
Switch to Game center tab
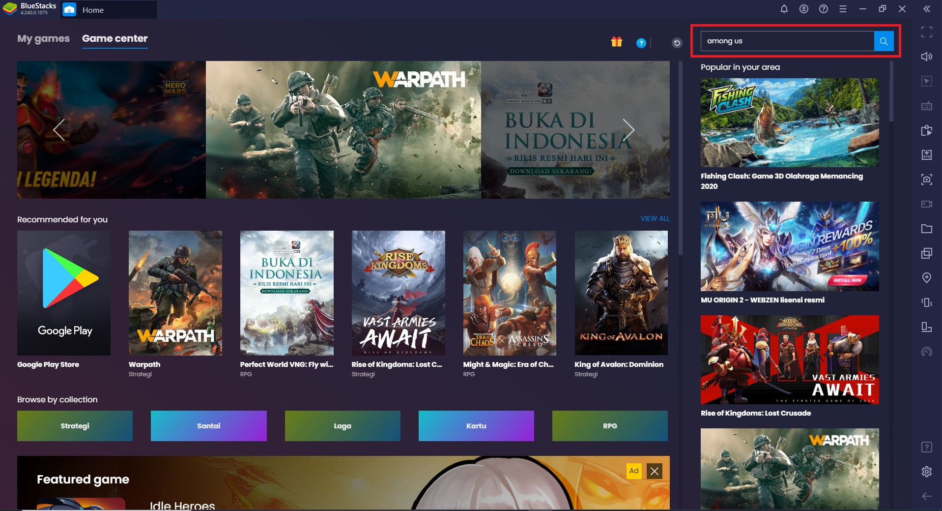click(x=115, y=39)
